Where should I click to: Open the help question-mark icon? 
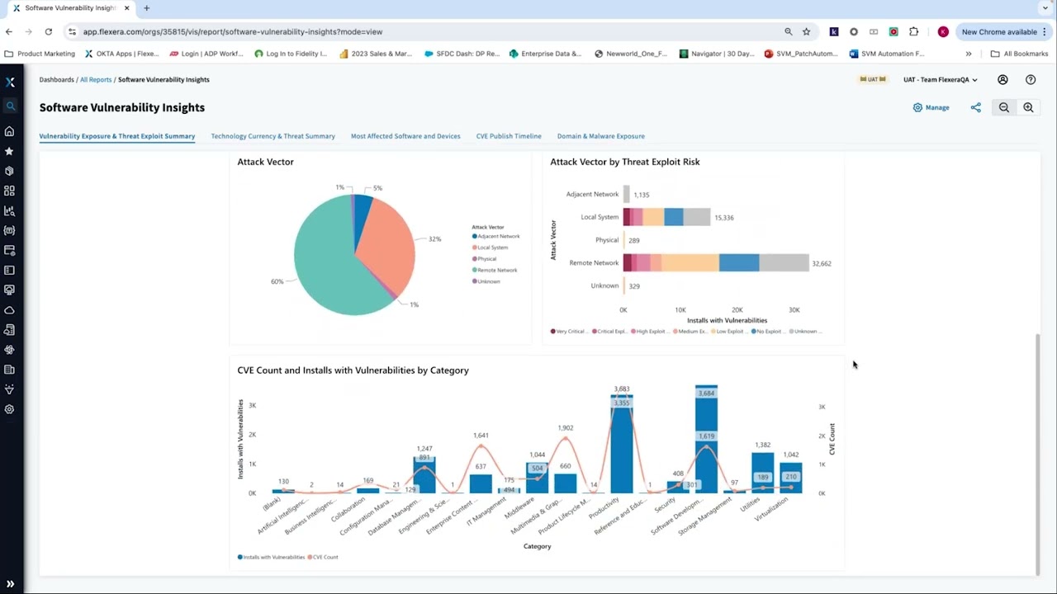click(x=1031, y=80)
